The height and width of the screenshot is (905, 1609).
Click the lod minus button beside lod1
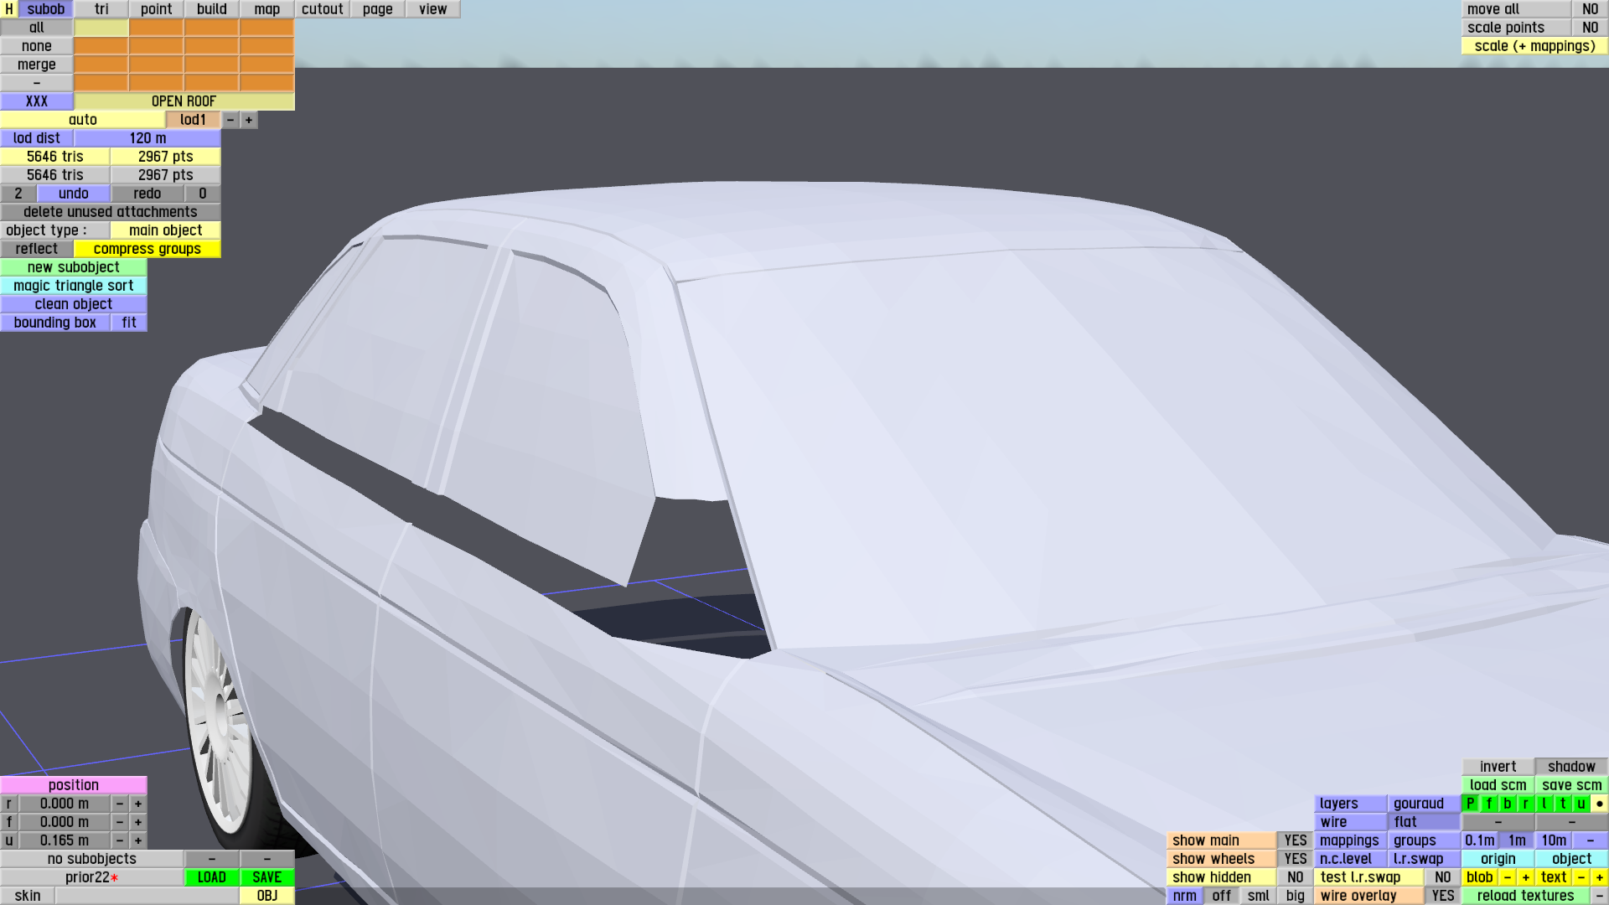click(x=230, y=120)
